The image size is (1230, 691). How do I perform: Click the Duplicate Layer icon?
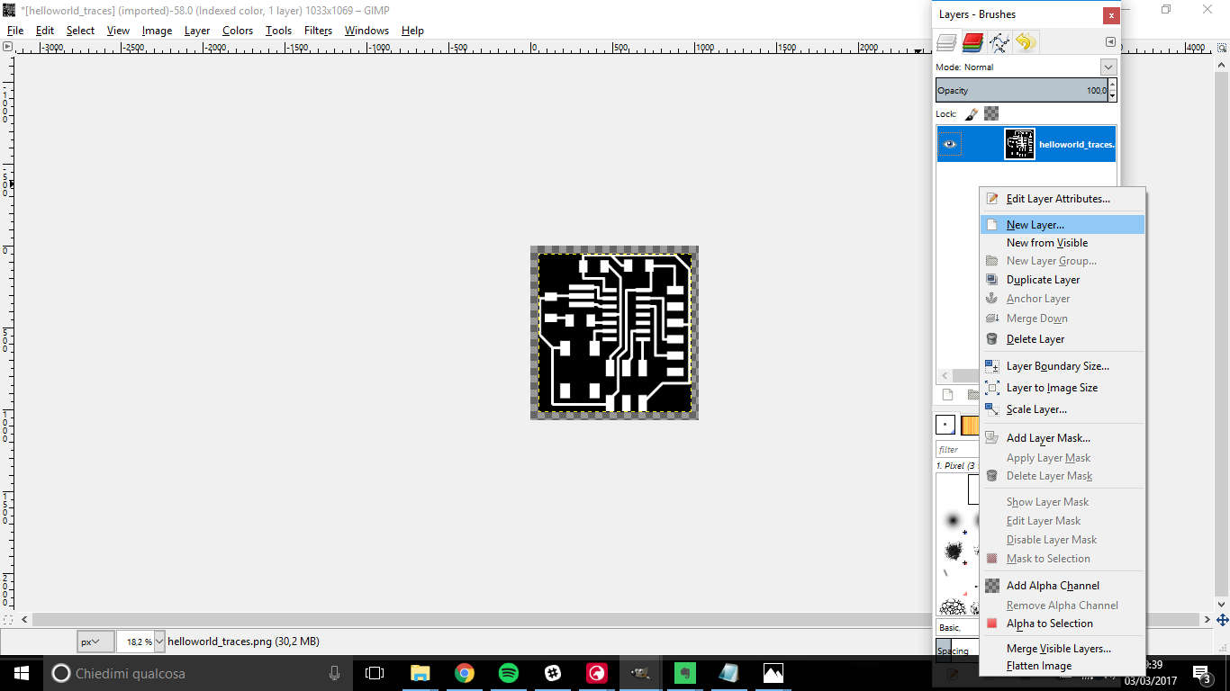[x=992, y=280]
